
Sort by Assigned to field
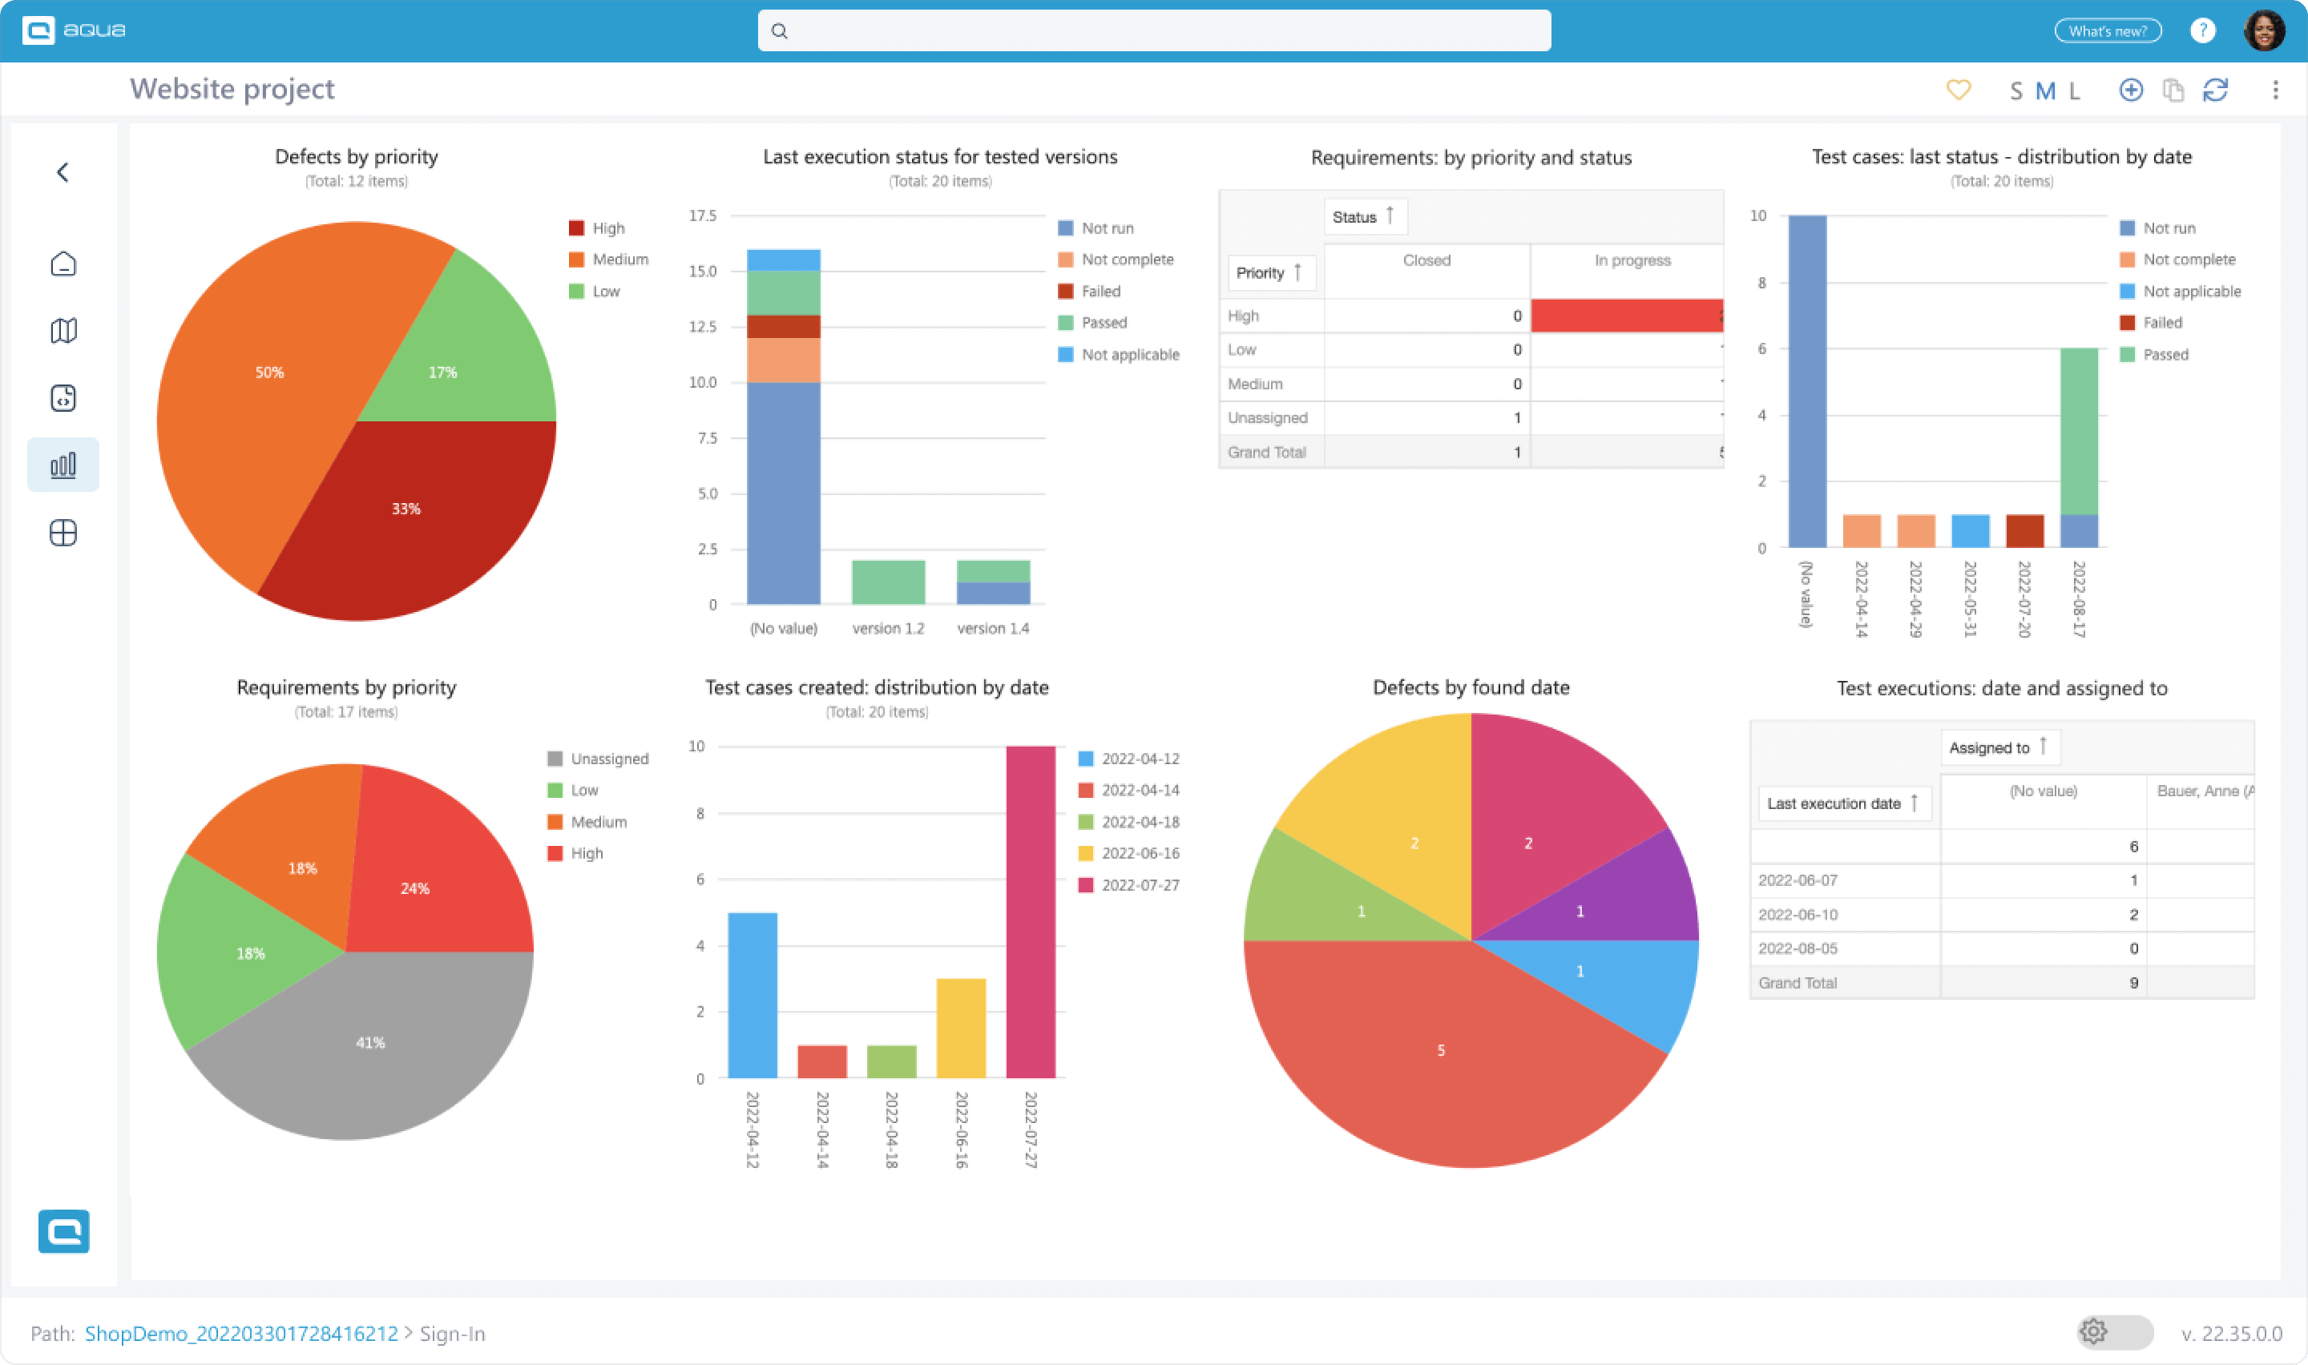tap(1999, 747)
